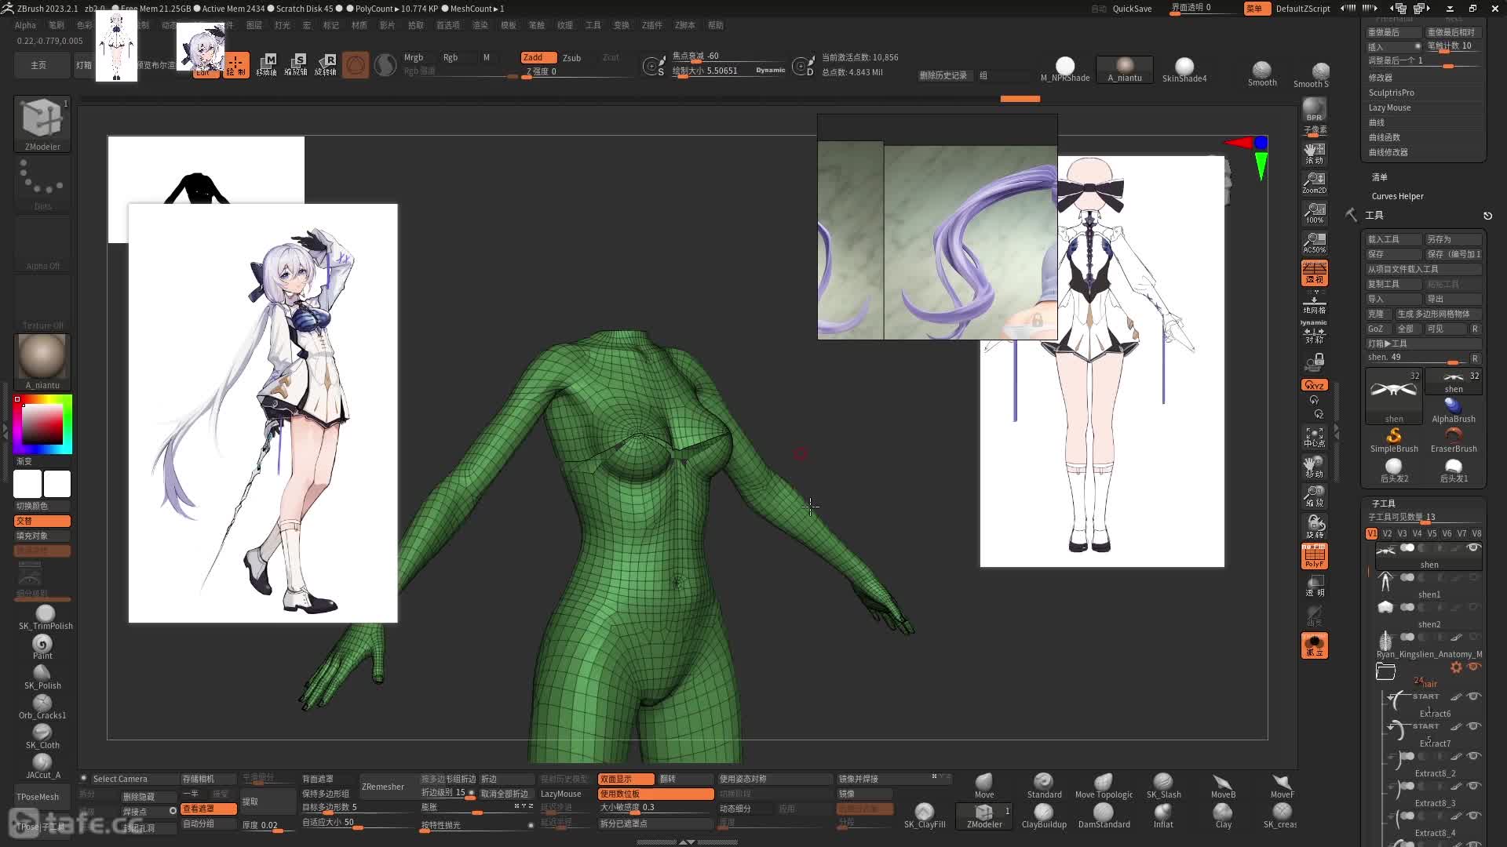This screenshot has width=1507, height=847.
Task: Expand the 修改器 section
Action: pyautogui.click(x=1380, y=78)
